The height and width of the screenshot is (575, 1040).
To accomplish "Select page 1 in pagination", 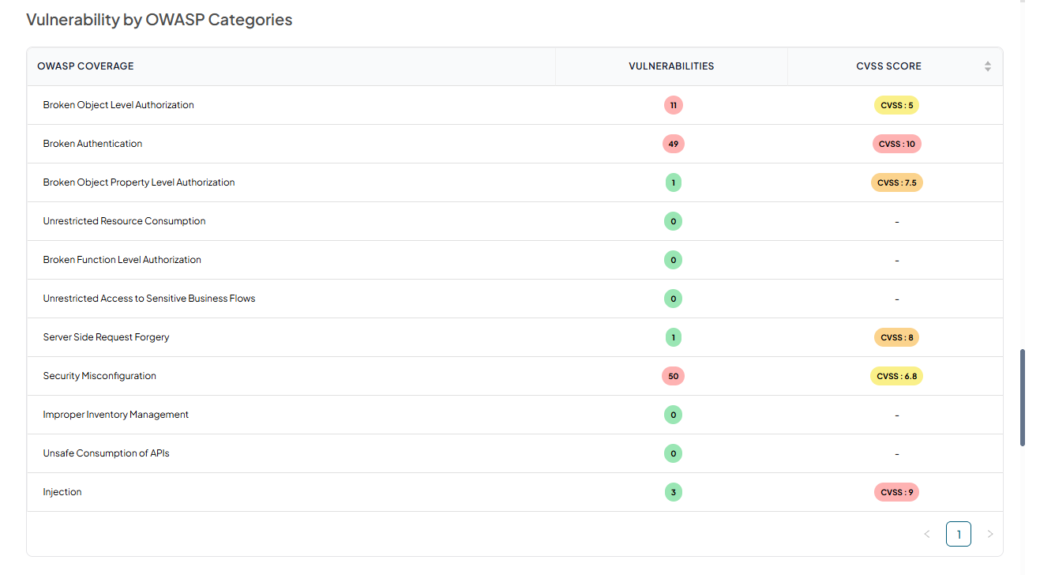I will click(959, 535).
